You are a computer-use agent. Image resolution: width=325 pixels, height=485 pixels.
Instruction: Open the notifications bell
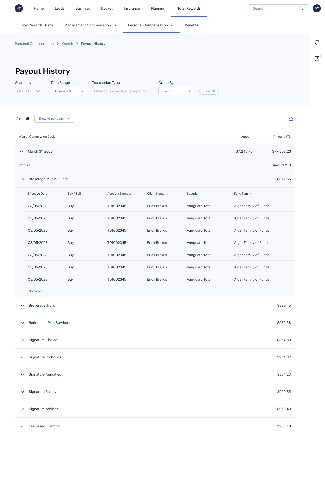click(317, 43)
